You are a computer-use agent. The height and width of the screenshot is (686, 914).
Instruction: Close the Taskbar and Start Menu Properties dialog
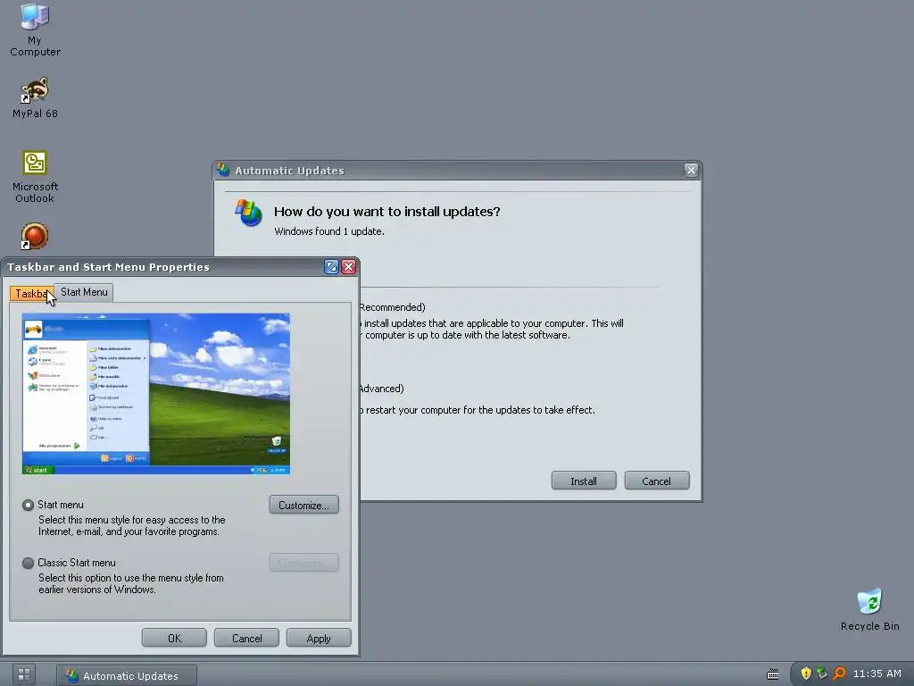click(x=349, y=266)
